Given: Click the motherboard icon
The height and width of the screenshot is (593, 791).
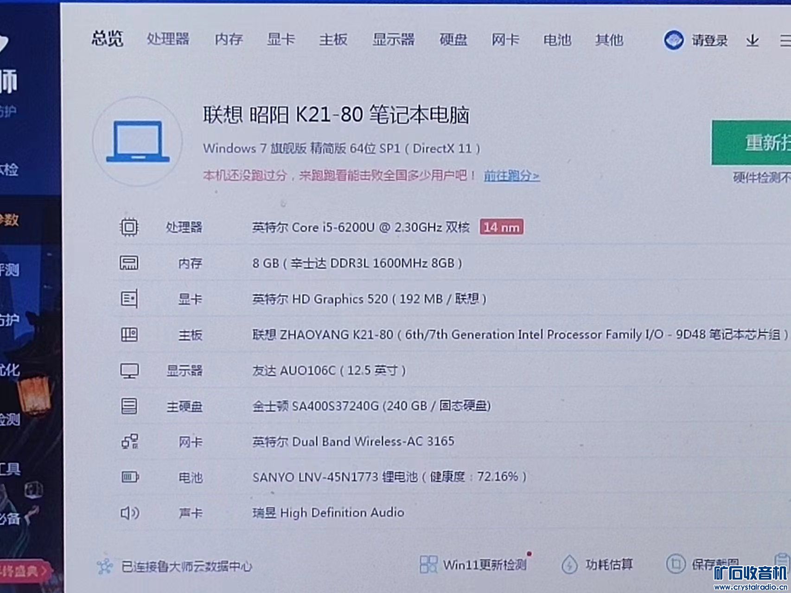Looking at the screenshot, I should point(129,334).
